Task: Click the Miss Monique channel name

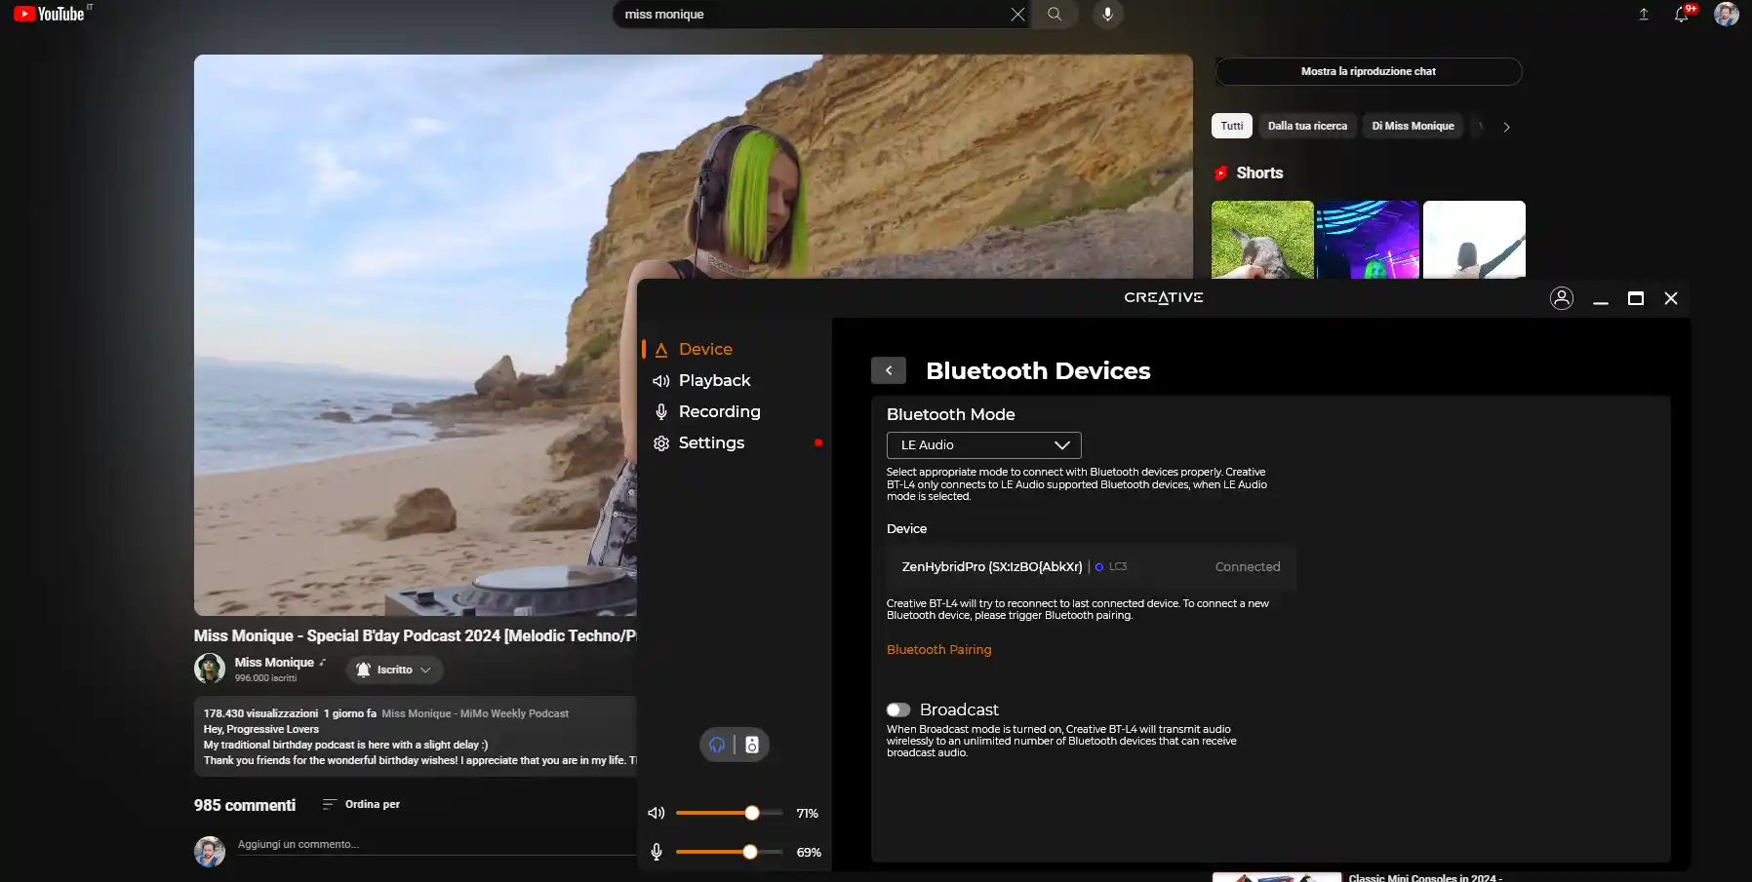Action: pos(274,662)
